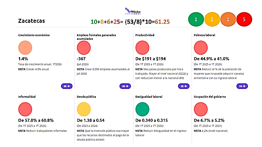262x147 pixels.
Task: Click the red Empleos formales indicator circle
Action: coord(84,48)
